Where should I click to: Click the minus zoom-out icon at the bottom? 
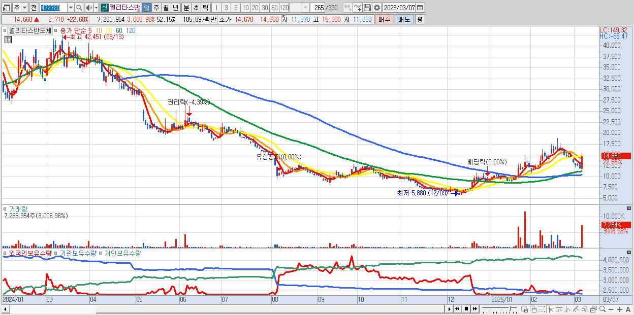point(611,309)
